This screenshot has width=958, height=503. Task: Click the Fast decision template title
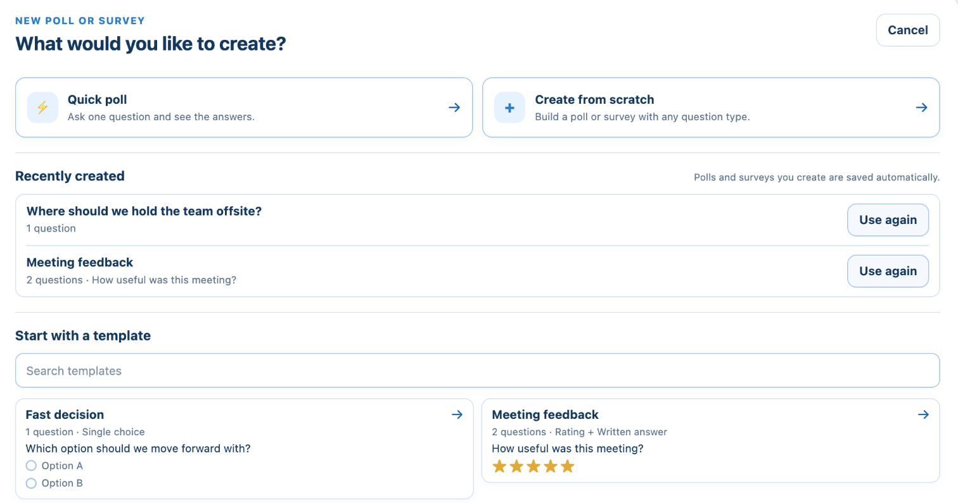tap(65, 415)
